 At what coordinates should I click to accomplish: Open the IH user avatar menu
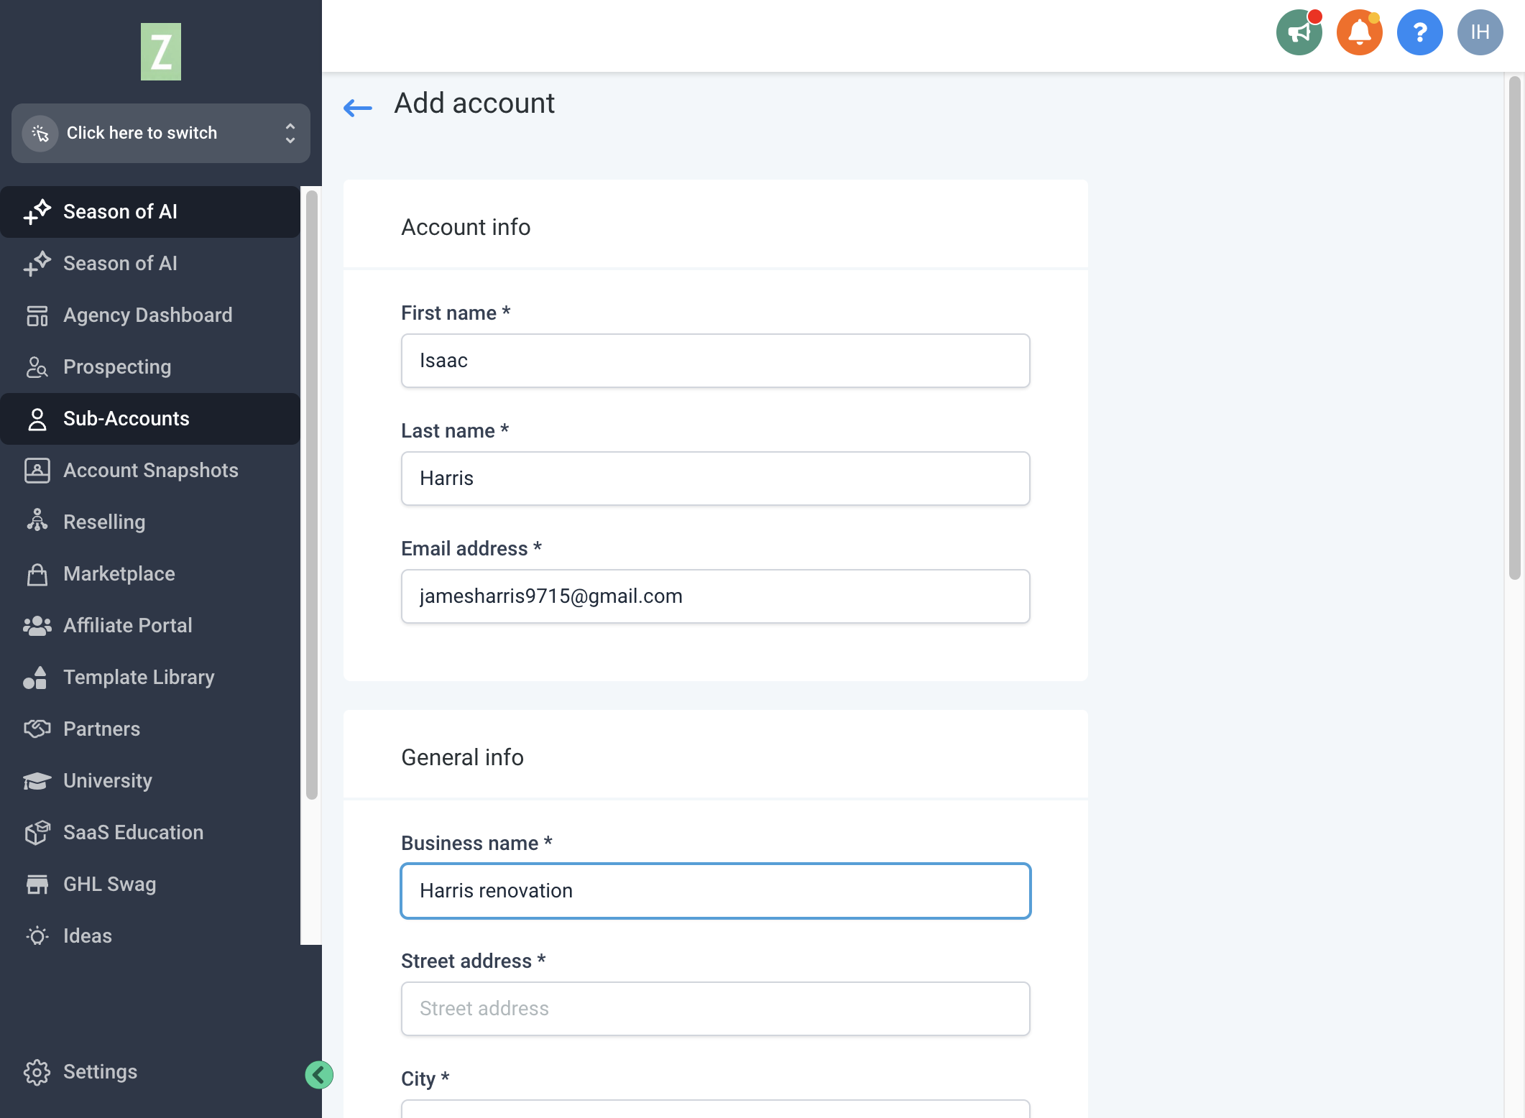point(1480,32)
